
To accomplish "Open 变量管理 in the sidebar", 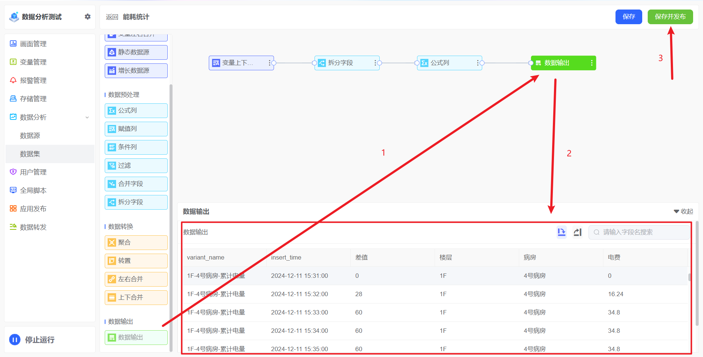I will 33,62.
